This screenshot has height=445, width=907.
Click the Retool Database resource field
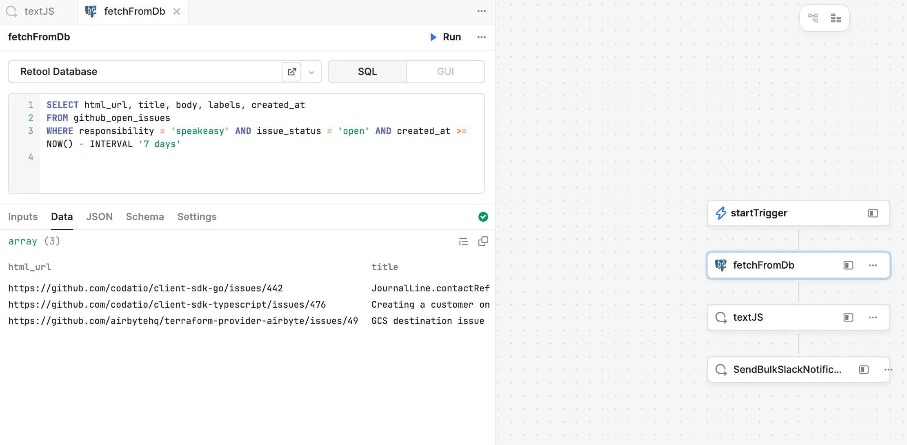tap(165, 72)
